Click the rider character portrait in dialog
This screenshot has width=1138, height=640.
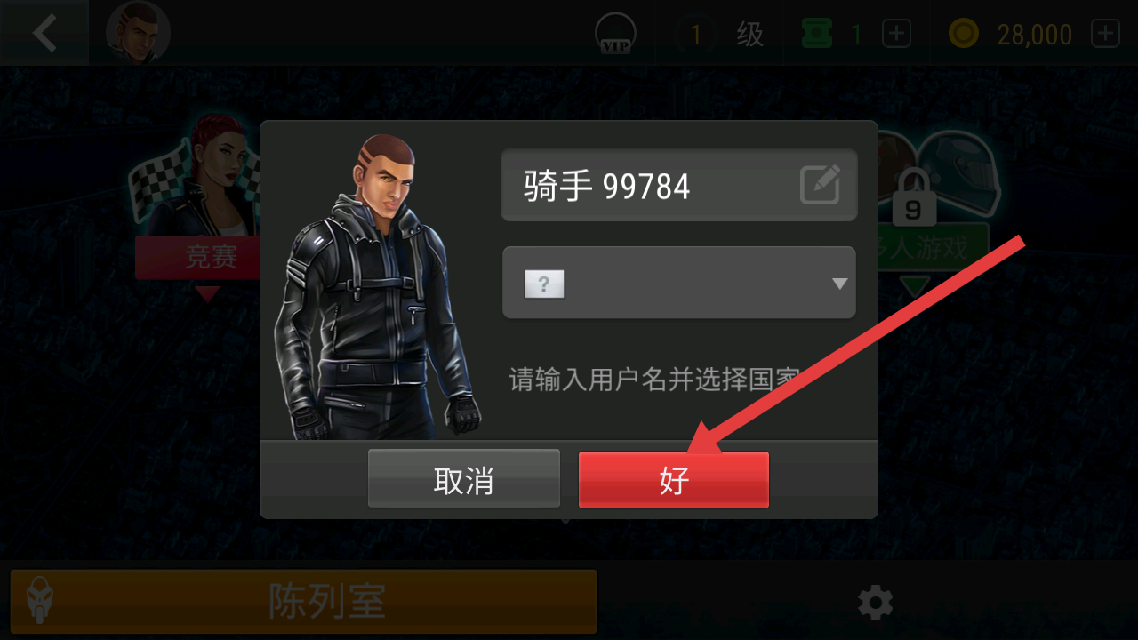381,287
